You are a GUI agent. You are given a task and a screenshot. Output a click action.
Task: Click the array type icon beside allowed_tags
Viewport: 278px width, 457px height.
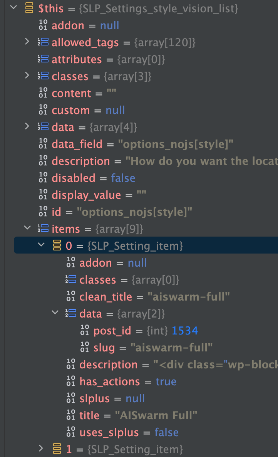[x=43, y=42]
